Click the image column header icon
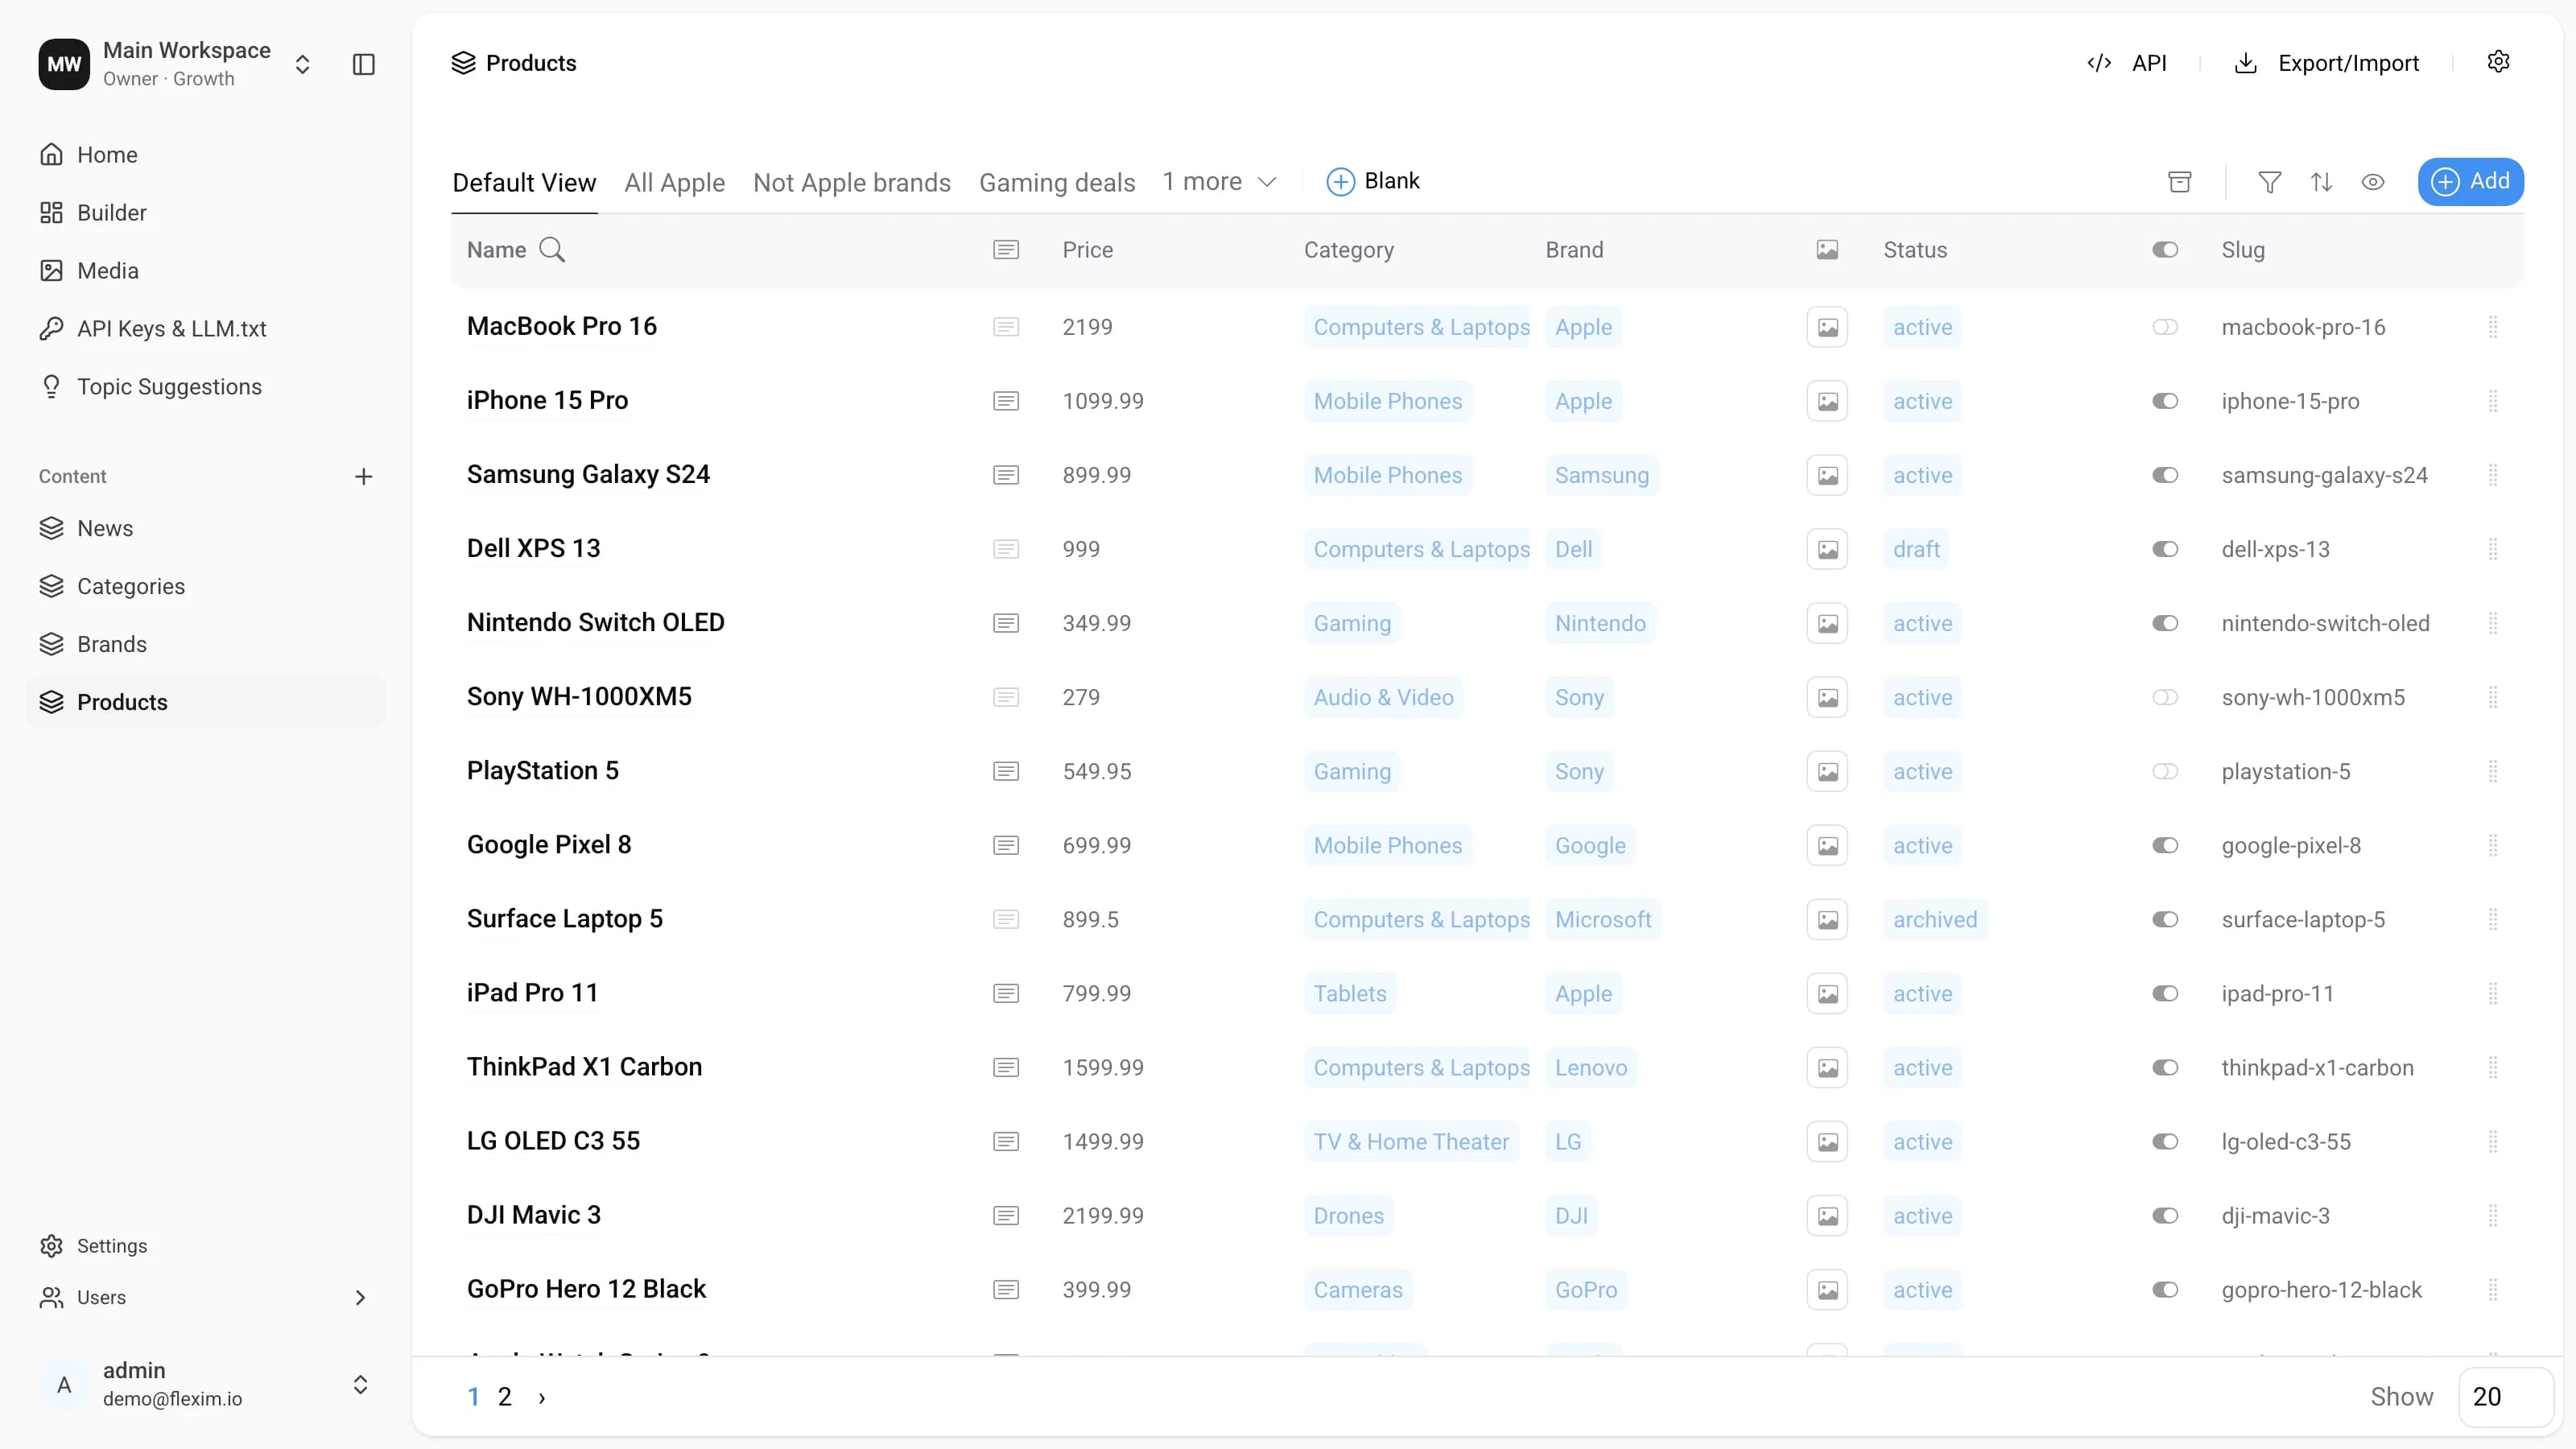Viewport: 2576px width, 1449px height. (1827, 249)
